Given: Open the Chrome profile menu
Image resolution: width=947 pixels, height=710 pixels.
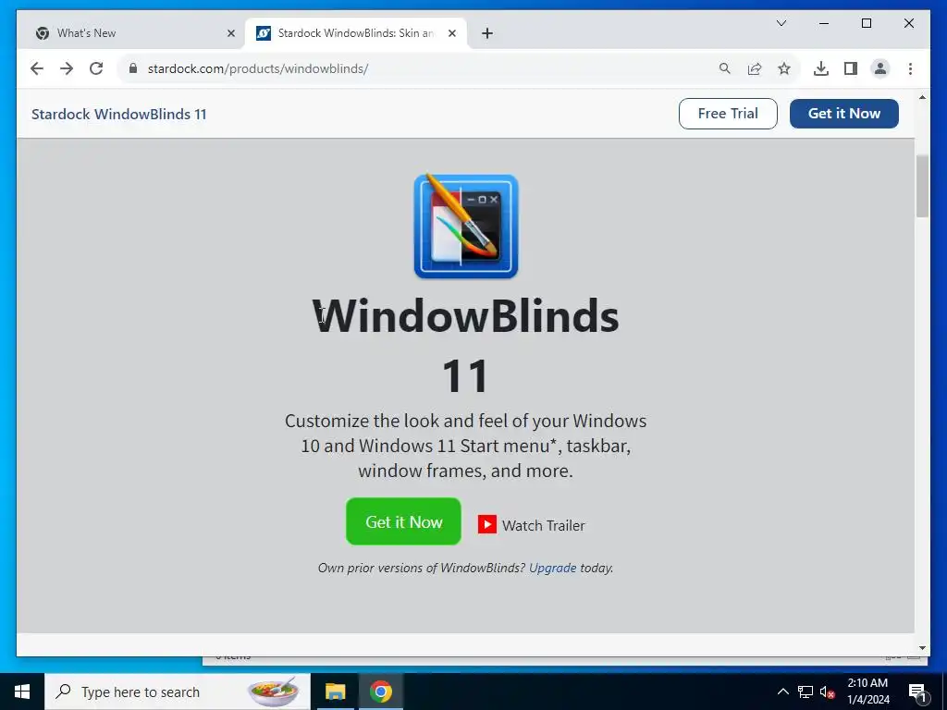Looking at the screenshot, I should click(x=880, y=68).
